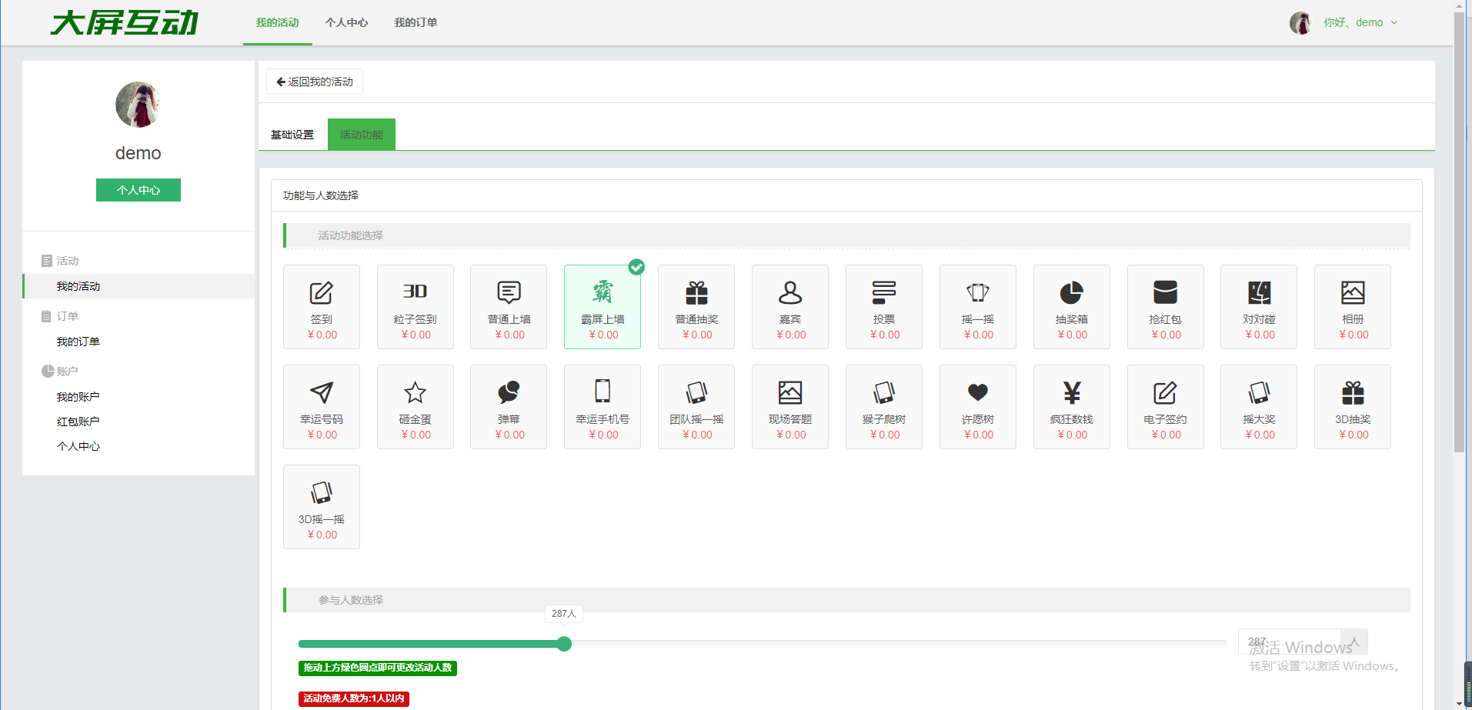Enable the 弹幕 bullet comments feature
Image resolution: width=1472 pixels, height=710 pixels.
pos(509,406)
